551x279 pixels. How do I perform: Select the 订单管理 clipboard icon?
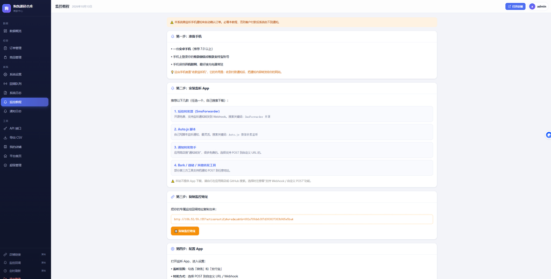[5, 48]
